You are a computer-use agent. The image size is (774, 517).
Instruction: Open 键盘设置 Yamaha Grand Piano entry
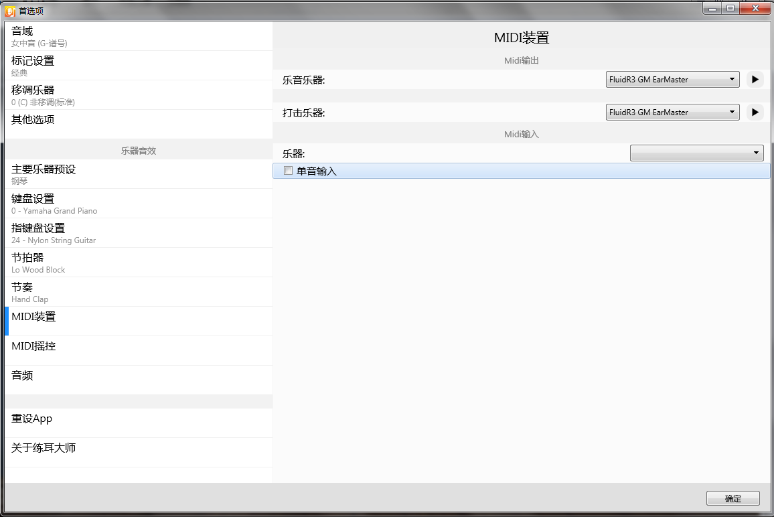click(x=138, y=204)
